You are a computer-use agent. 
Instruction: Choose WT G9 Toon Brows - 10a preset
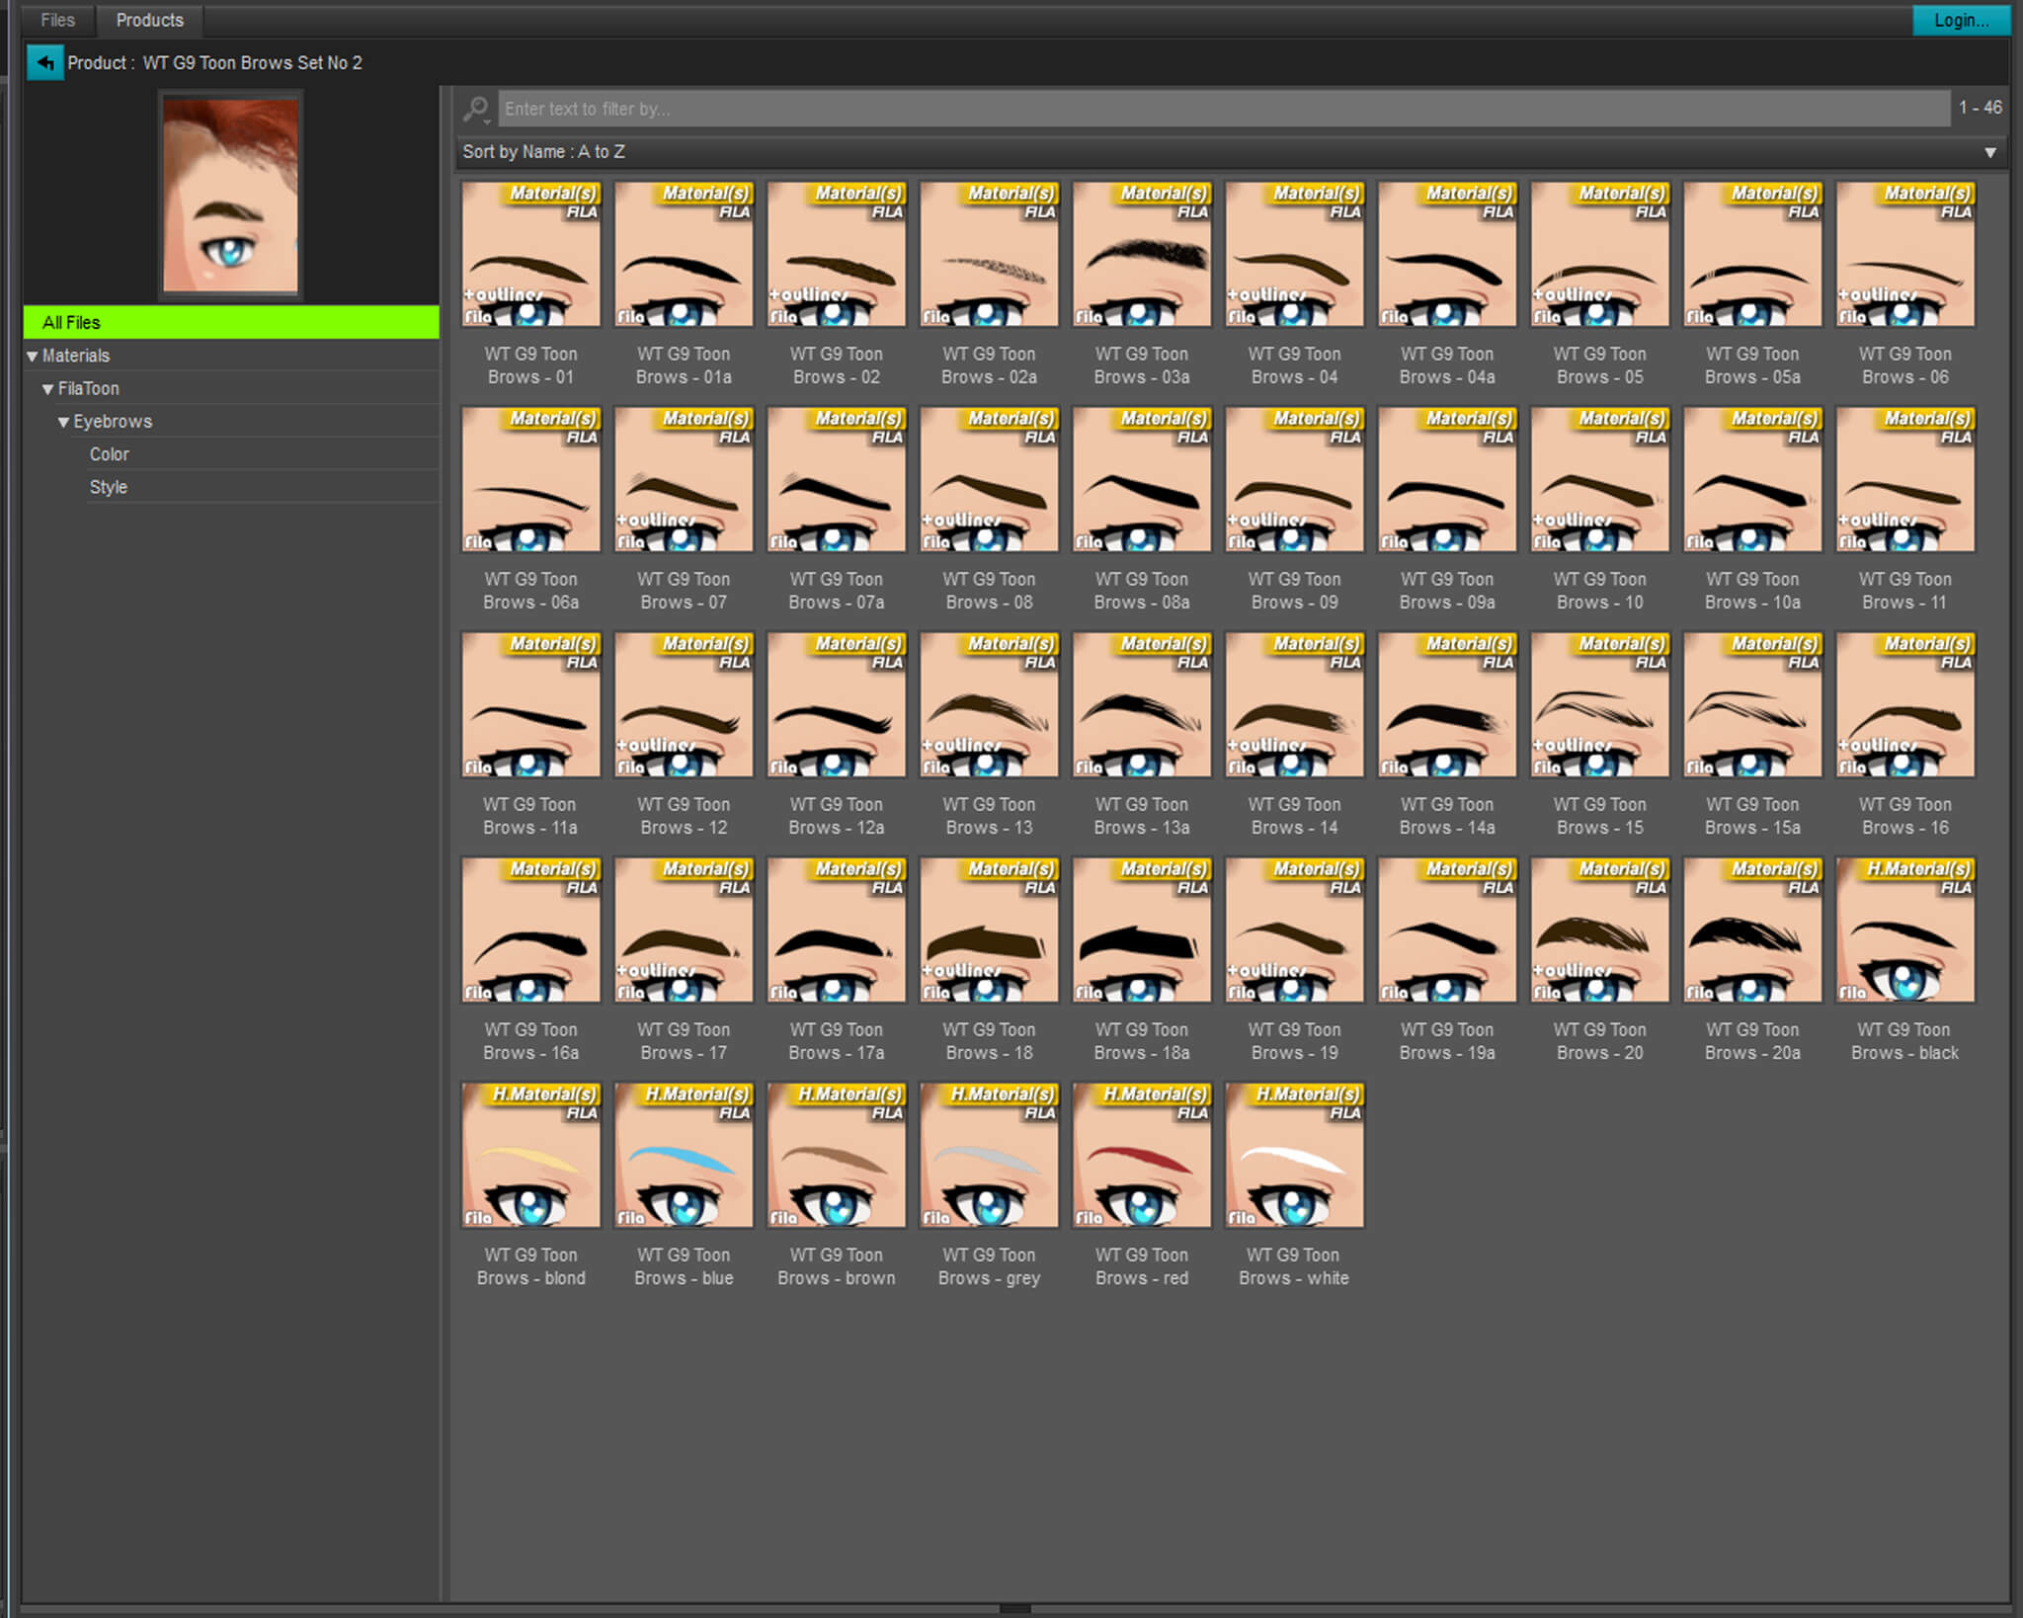coord(1752,479)
